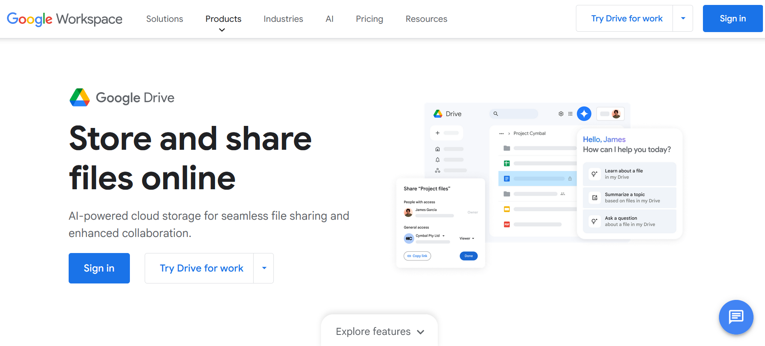The height and width of the screenshot is (346, 765).
Task: Go to the Pricing page
Action: coord(369,19)
